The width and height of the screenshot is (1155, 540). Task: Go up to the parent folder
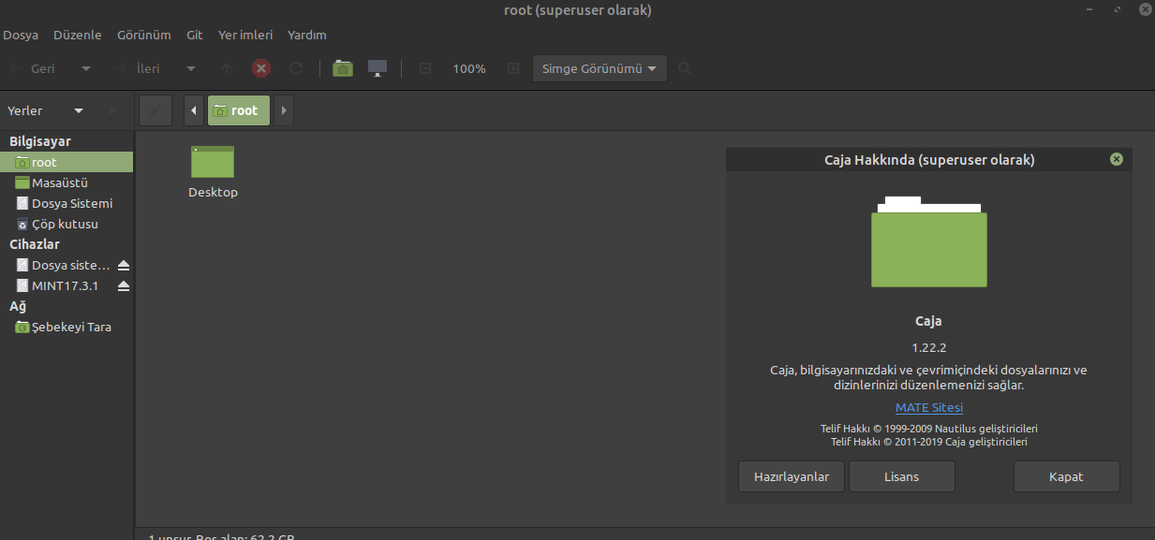pyautogui.click(x=227, y=68)
